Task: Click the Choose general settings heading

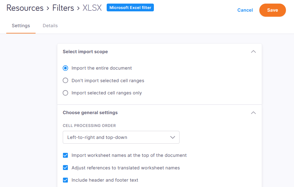Action: point(90,113)
